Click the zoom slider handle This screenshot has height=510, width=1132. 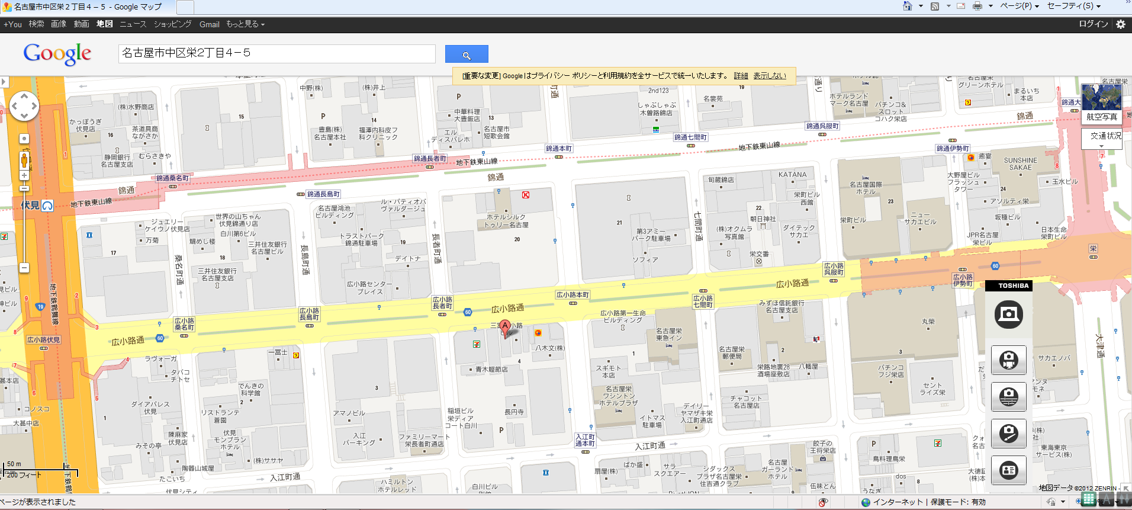24,189
